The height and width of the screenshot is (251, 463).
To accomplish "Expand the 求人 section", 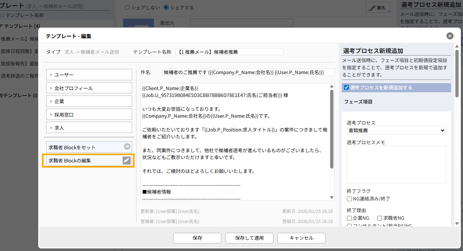I will [89, 128].
